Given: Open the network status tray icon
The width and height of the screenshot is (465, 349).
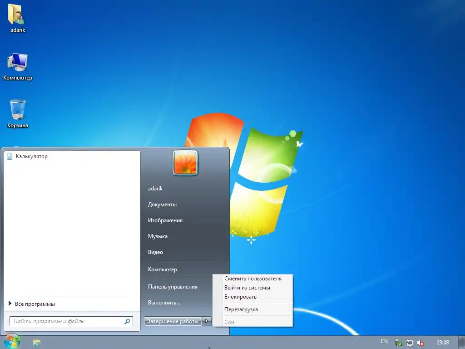Looking at the screenshot, I should (x=410, y=343).
